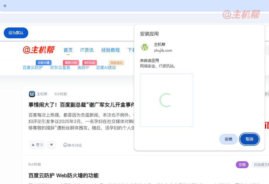
Task: Click the 云加速文档 tag
Action: (260, 165)
